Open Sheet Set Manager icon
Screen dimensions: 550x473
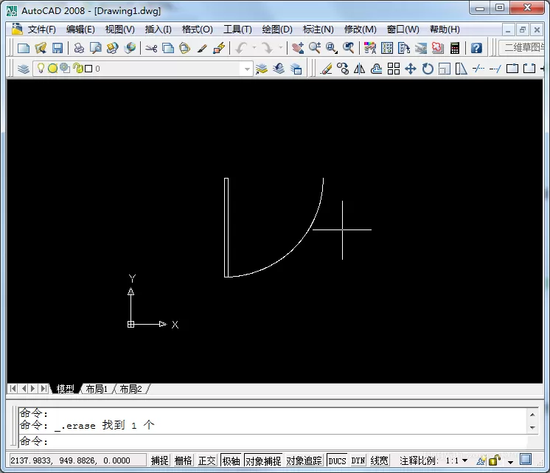click(421, 48)
